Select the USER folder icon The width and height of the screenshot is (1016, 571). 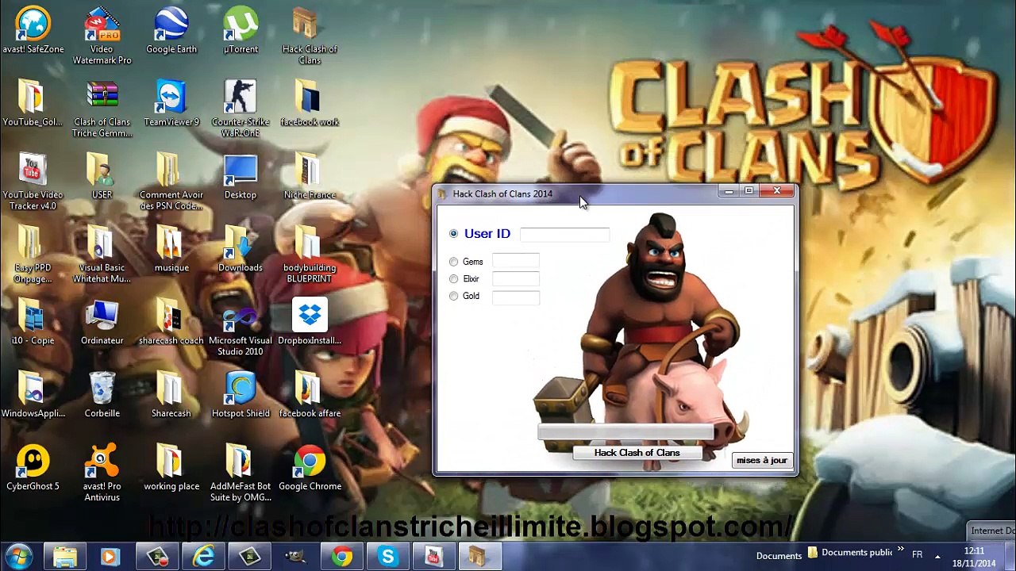pos(102,177)
